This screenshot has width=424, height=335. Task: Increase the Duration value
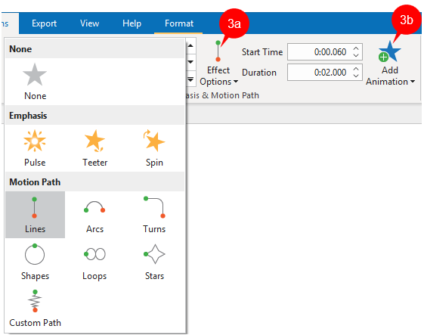tap(356, 69)
